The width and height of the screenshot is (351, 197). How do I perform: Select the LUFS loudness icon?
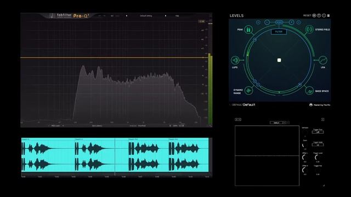pos(235,60)
